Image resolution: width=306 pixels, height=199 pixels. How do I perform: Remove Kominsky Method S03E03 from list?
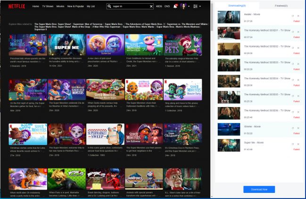coord(298,64)
